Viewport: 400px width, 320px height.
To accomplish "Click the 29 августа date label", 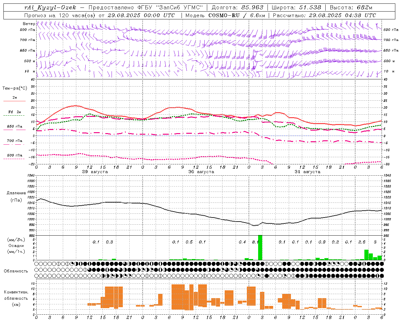I will (95, 172).
